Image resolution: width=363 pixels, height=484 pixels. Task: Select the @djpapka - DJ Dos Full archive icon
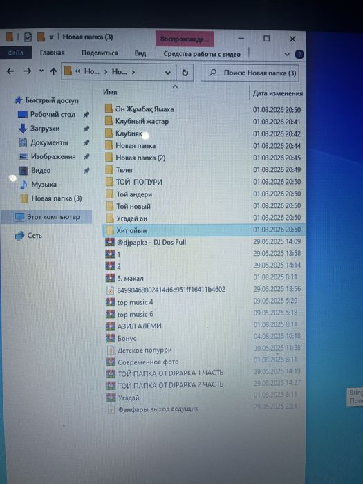coord(110,242)
